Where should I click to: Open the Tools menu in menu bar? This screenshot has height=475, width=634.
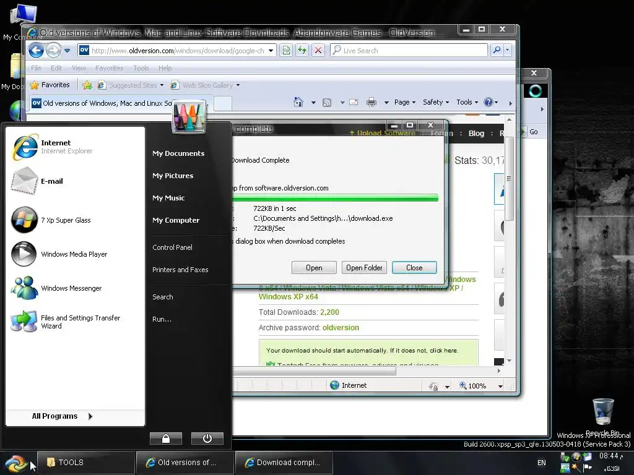(141, 68)
